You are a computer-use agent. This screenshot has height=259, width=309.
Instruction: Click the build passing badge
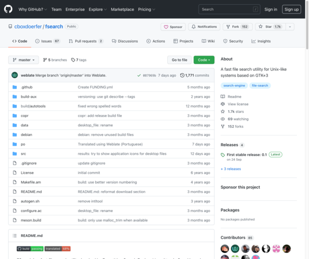[x=30, y=249]
